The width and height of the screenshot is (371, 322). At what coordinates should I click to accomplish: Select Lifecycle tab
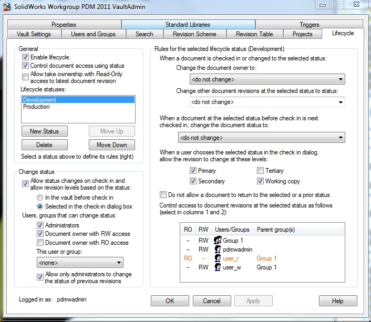pyautogui.click(x=343, y=33)
